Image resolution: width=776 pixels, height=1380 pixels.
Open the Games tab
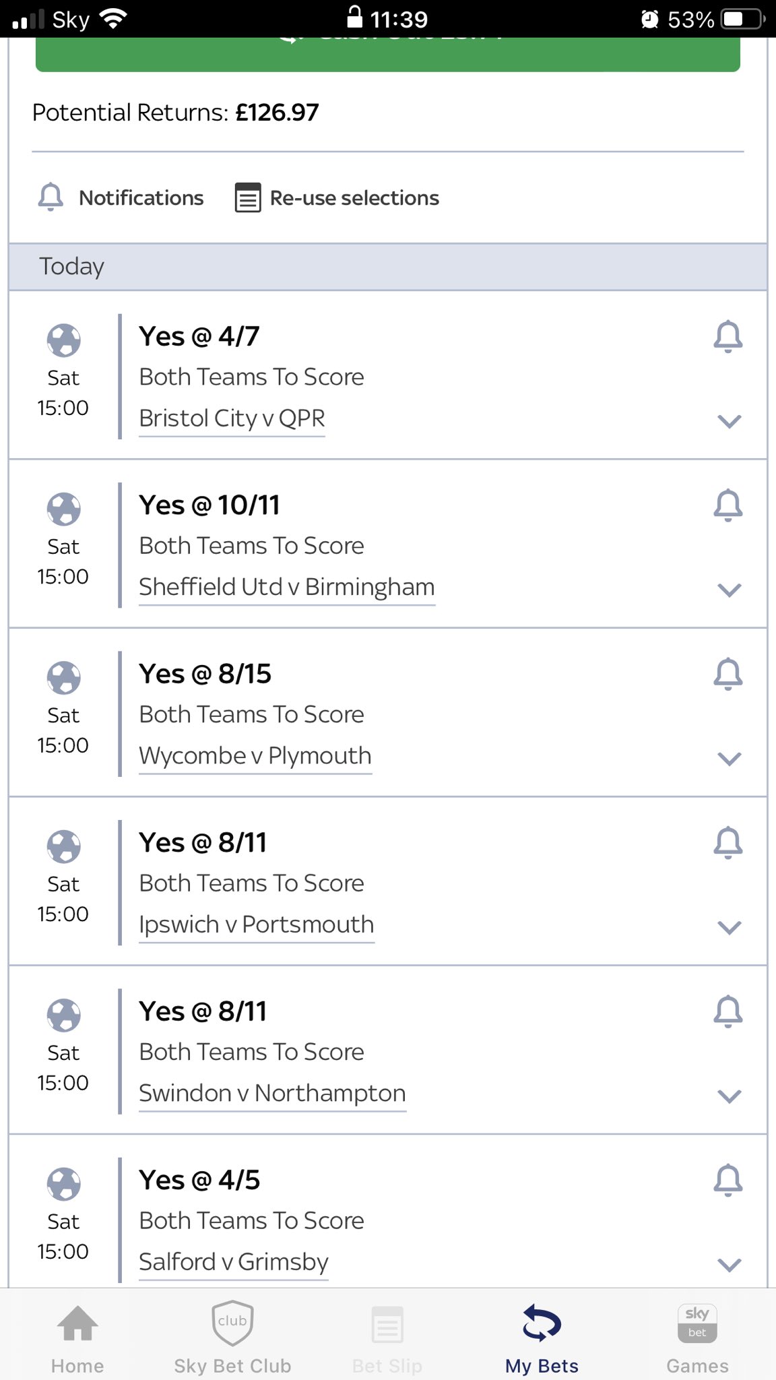(697, 1337)
